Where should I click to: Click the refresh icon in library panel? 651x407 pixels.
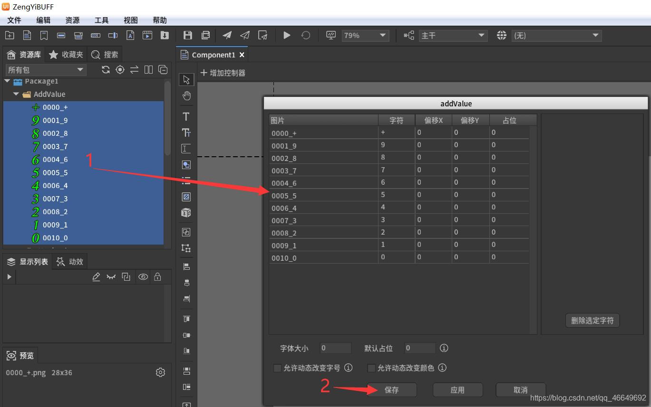pos(106,70)
